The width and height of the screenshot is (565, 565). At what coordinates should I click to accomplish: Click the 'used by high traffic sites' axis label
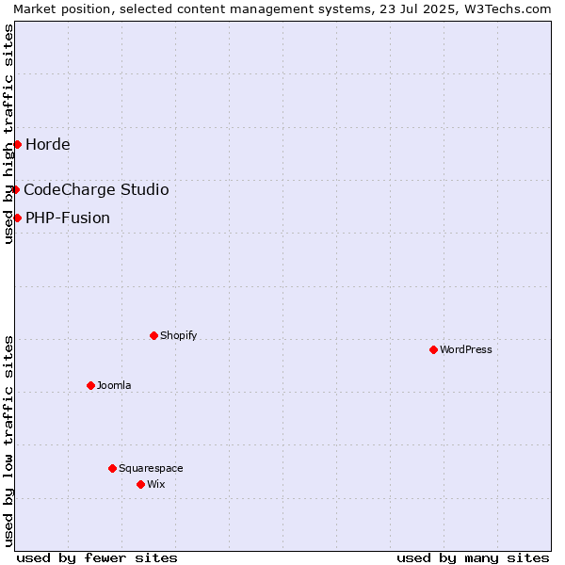coord(8,134)
